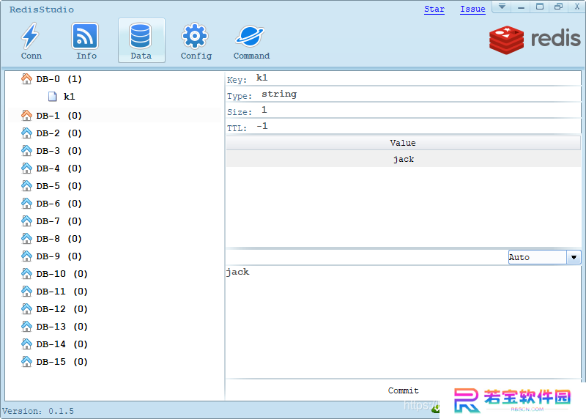Open the Auto format dropdown arrow
586x419 pixels.
coord(574,257)
